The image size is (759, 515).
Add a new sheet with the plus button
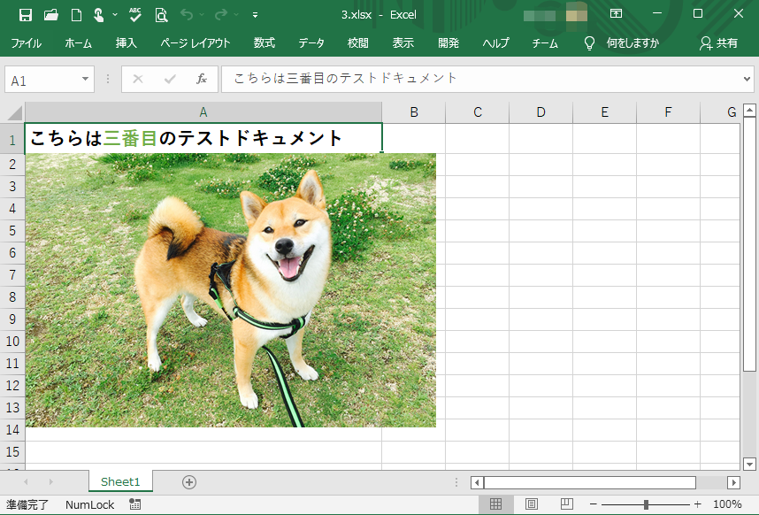coord(188,481)
